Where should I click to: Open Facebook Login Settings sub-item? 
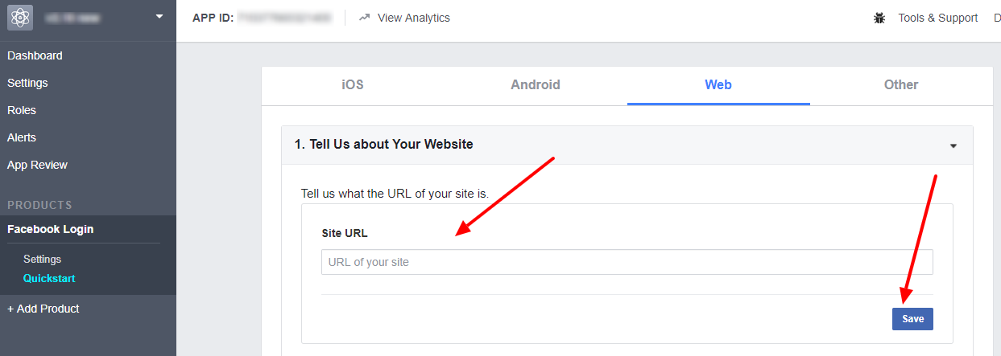tap(42, 259)
